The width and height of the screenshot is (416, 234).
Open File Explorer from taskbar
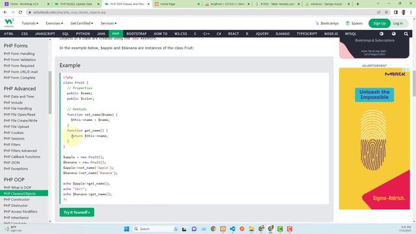[252, 229]
